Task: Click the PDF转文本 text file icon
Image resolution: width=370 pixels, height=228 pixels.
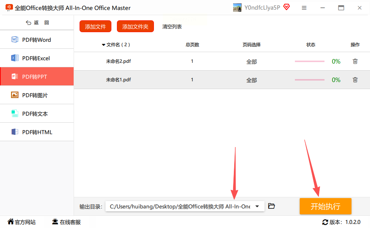Action: pos(15,113)
